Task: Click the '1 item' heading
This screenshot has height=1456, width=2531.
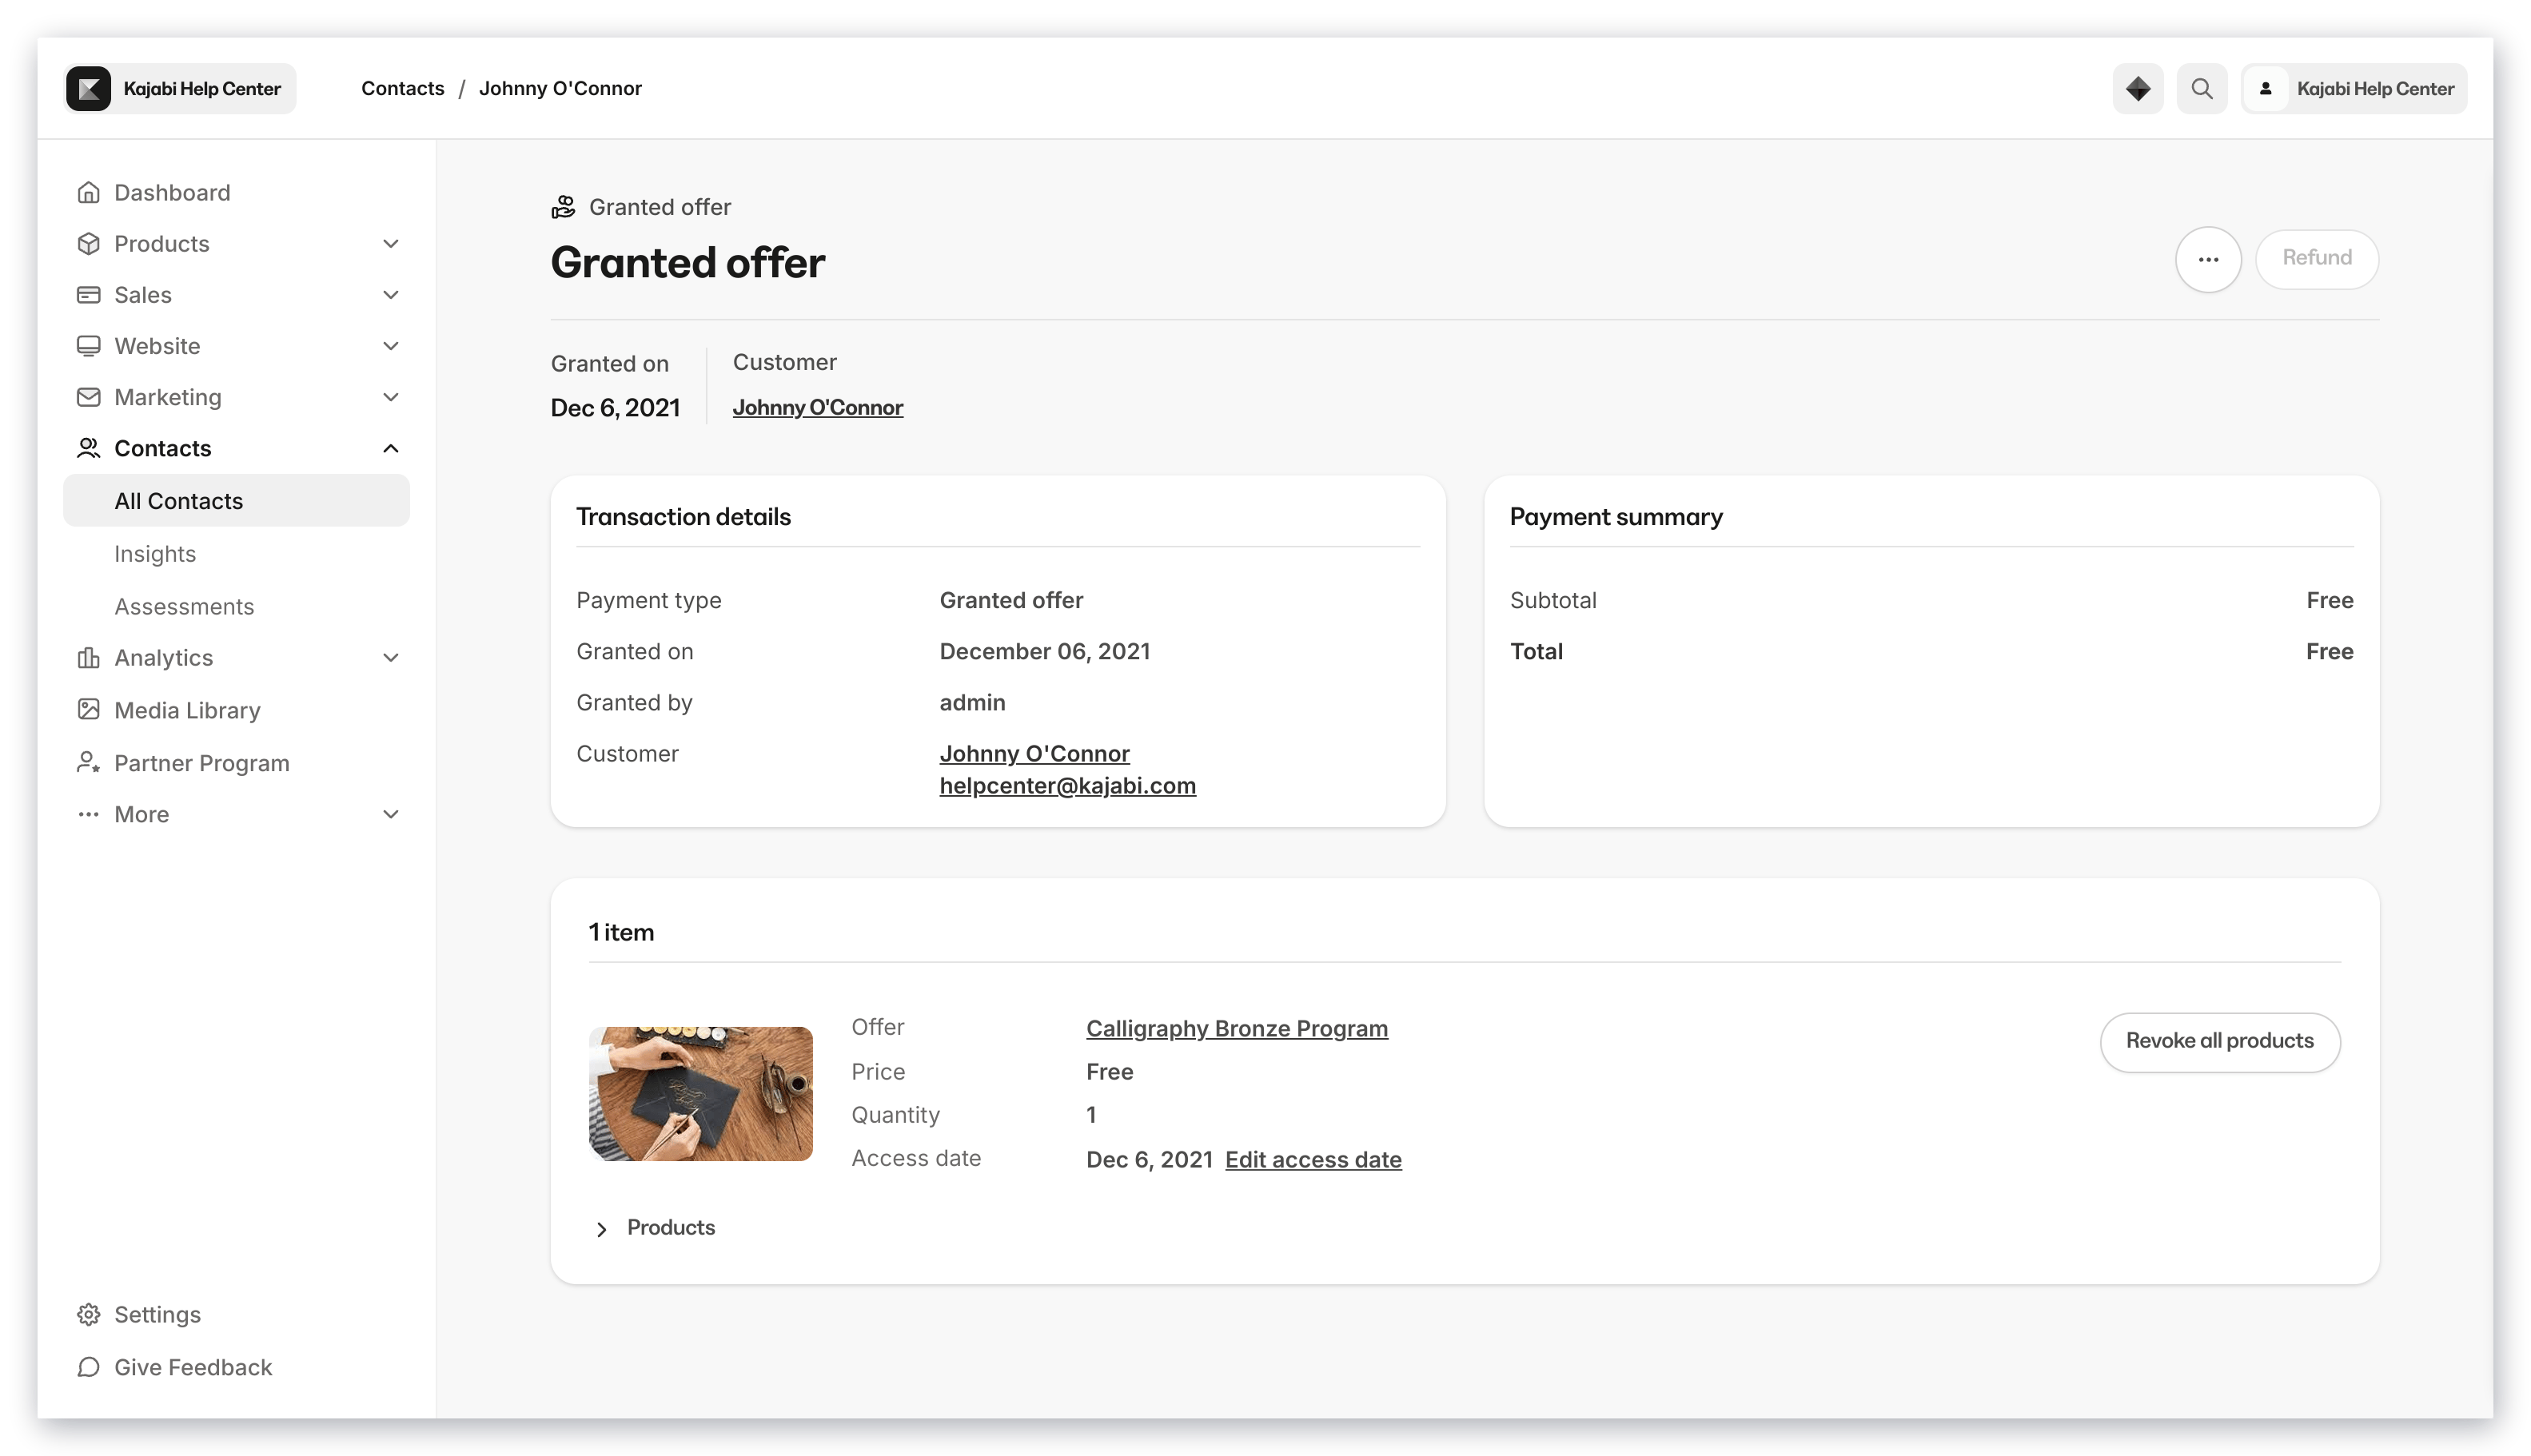Action: [621, 932]
